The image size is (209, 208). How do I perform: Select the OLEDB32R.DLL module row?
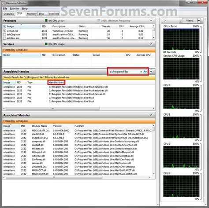(77, 138)
